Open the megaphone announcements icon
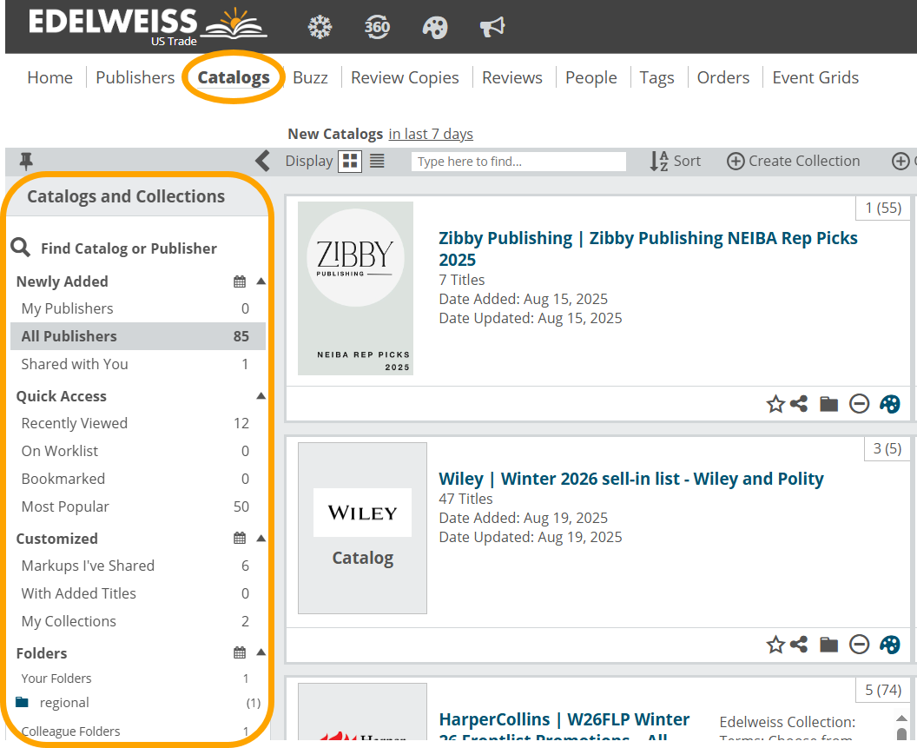This screenshot has width=917, height=748. coord(491,27)
